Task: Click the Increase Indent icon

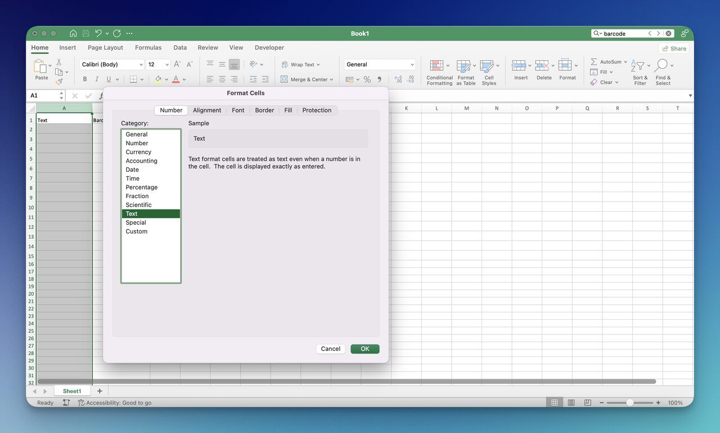Action: [265, 79]
